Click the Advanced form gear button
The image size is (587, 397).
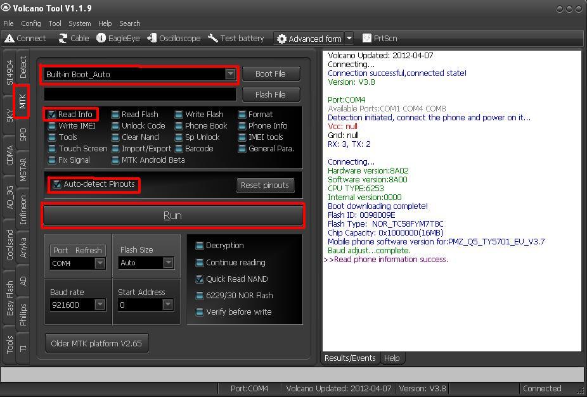309,39
